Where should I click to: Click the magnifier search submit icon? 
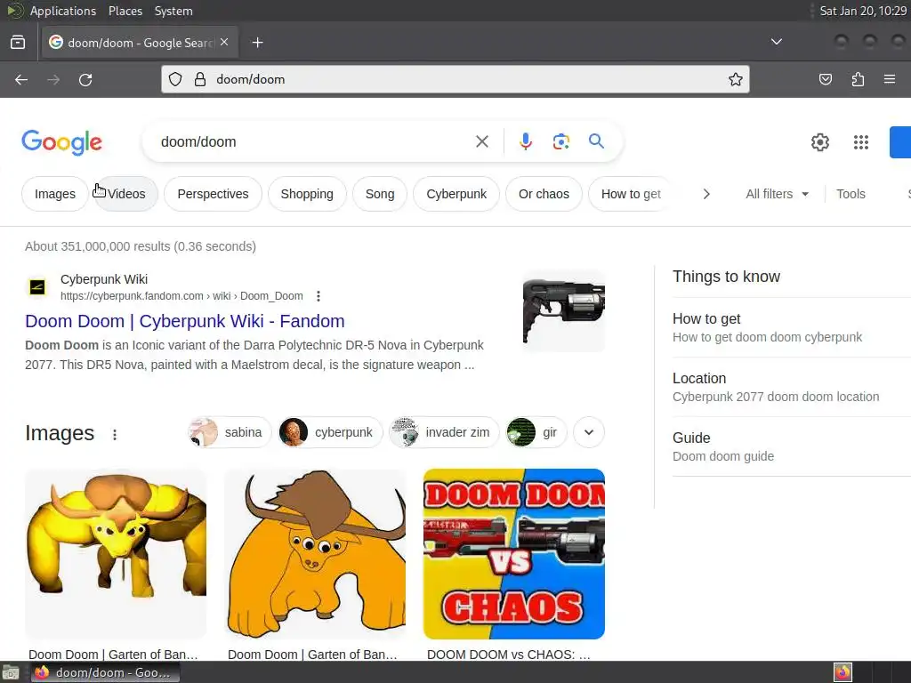[x=596, y=141]
